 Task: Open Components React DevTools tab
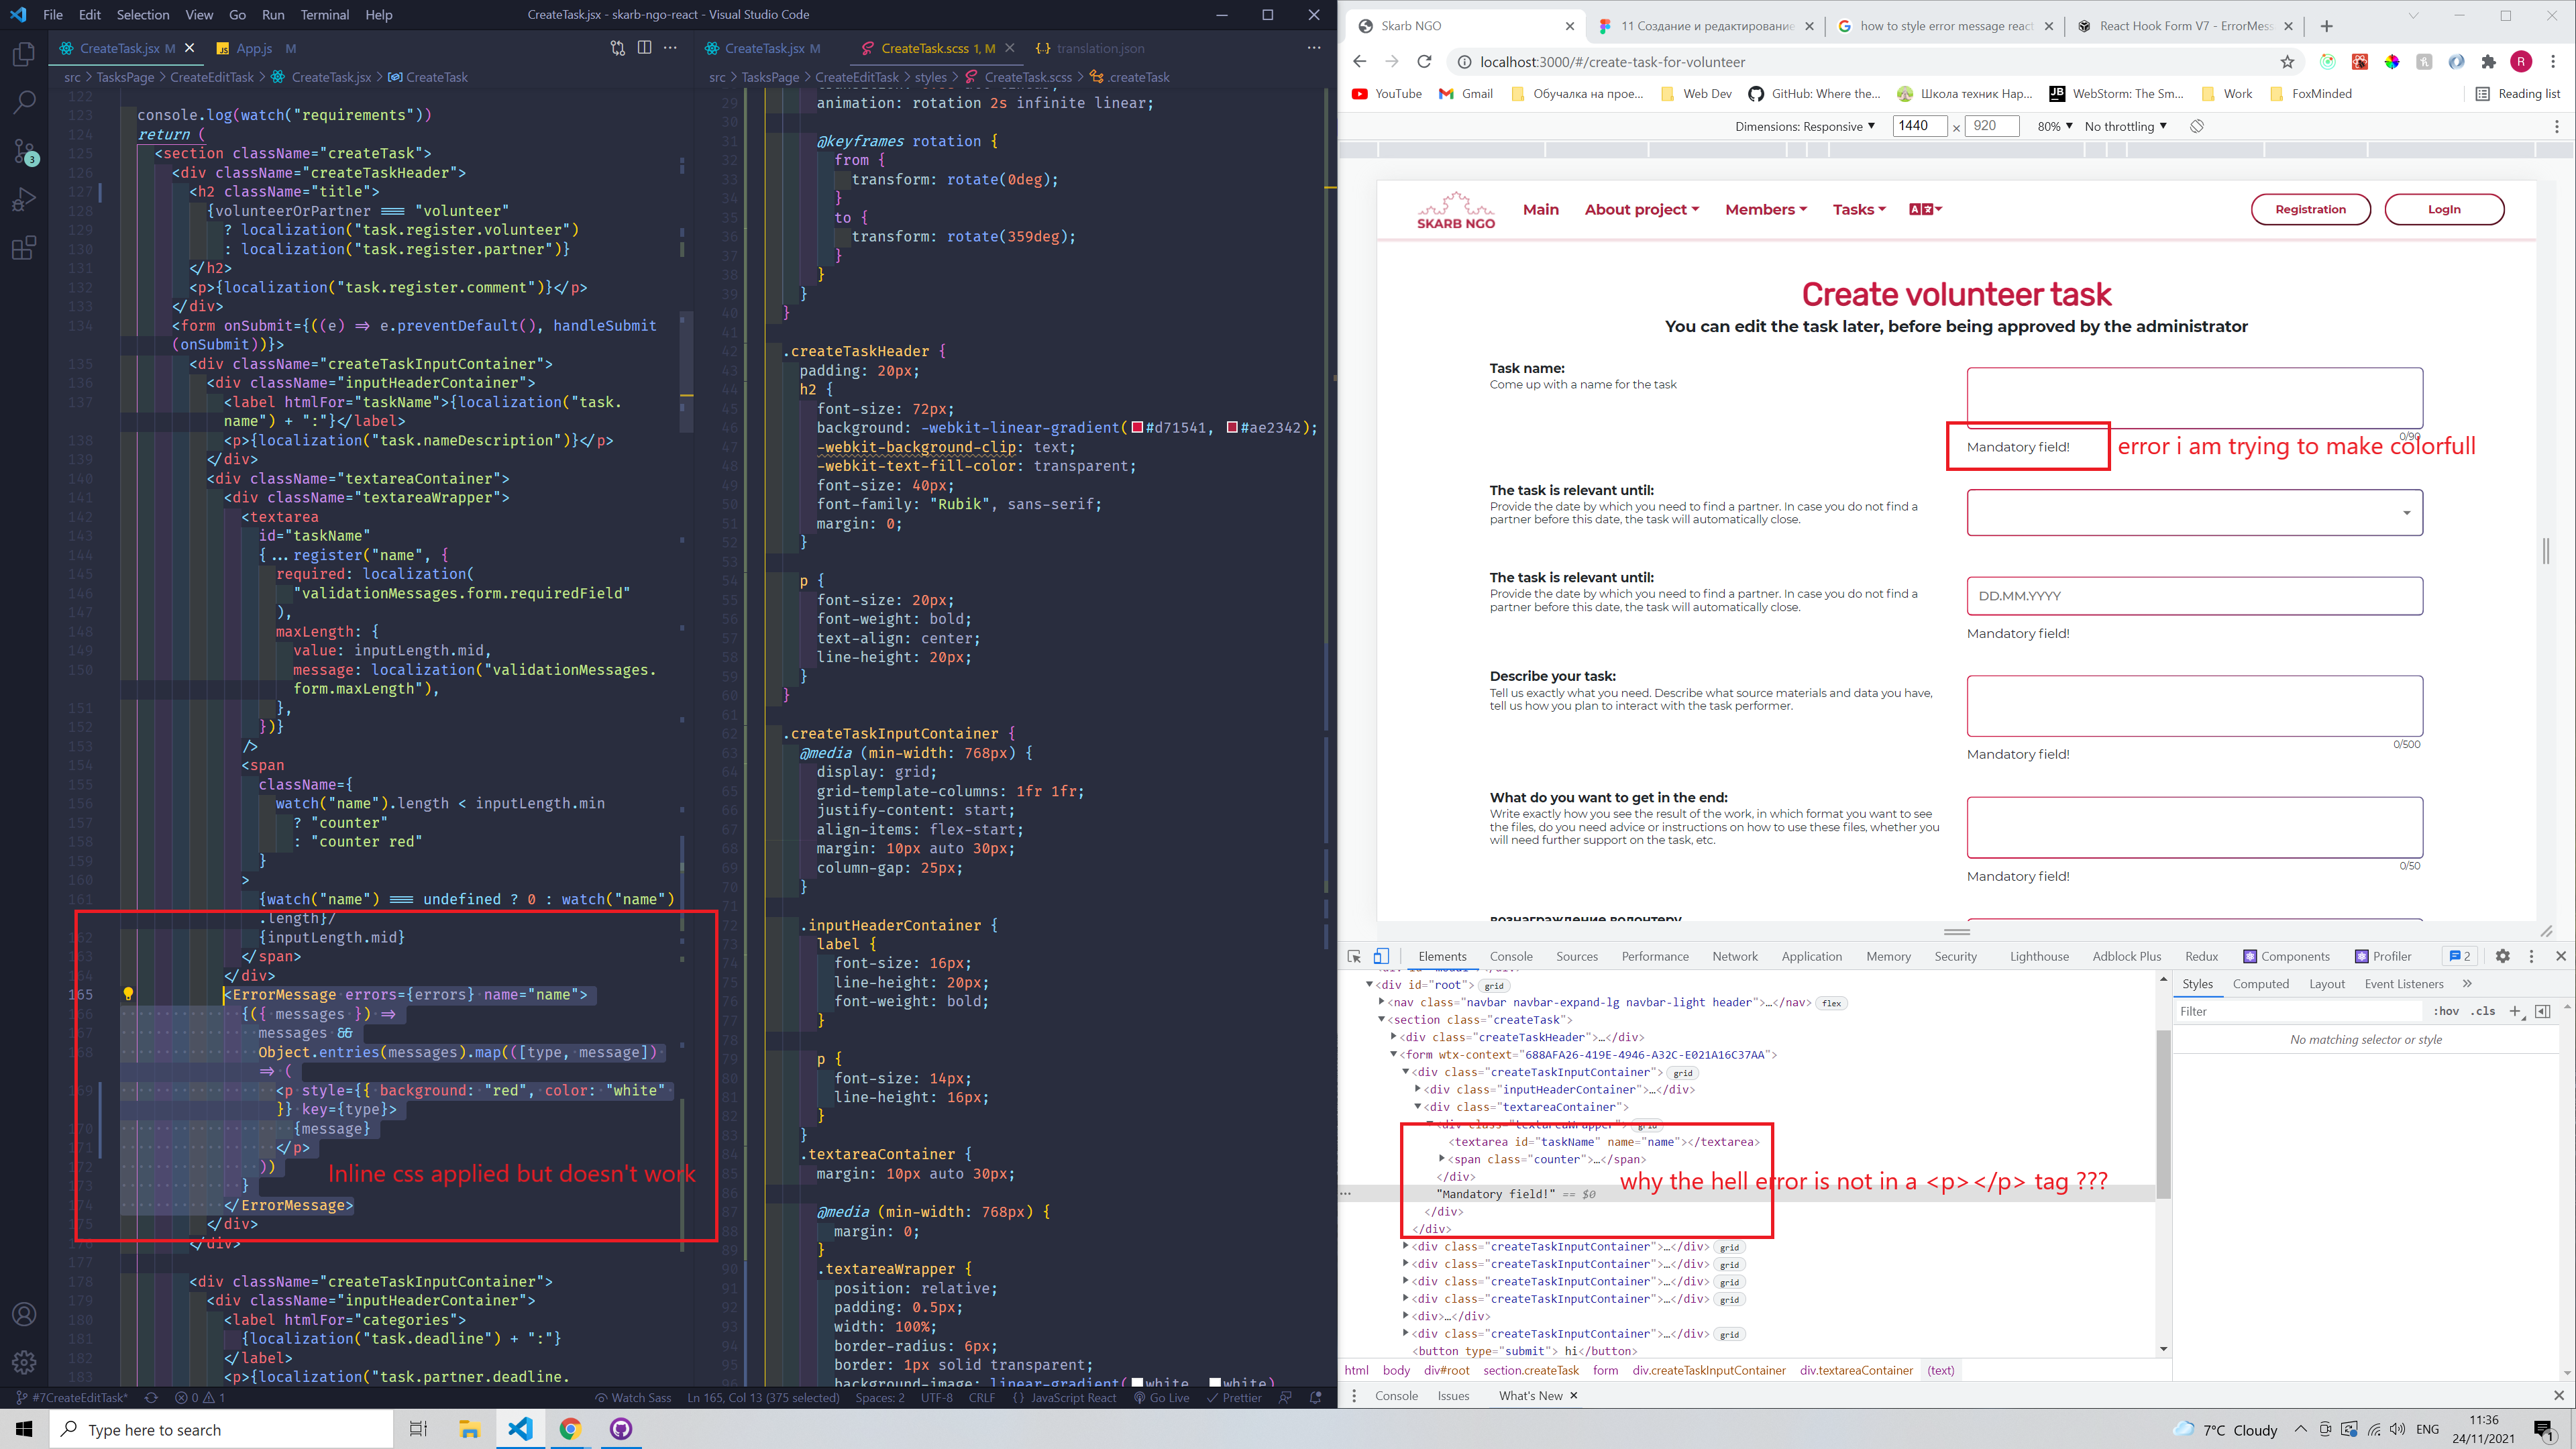pyautogui.click(x=2286, y=956)
